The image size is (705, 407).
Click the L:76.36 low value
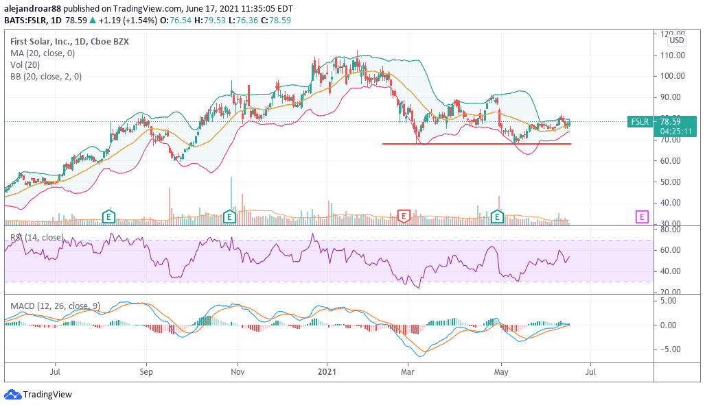[243, 20]
